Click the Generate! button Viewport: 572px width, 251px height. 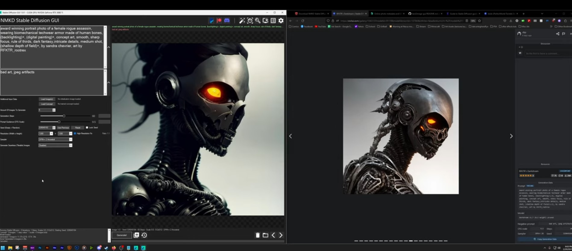coord(122,235)
